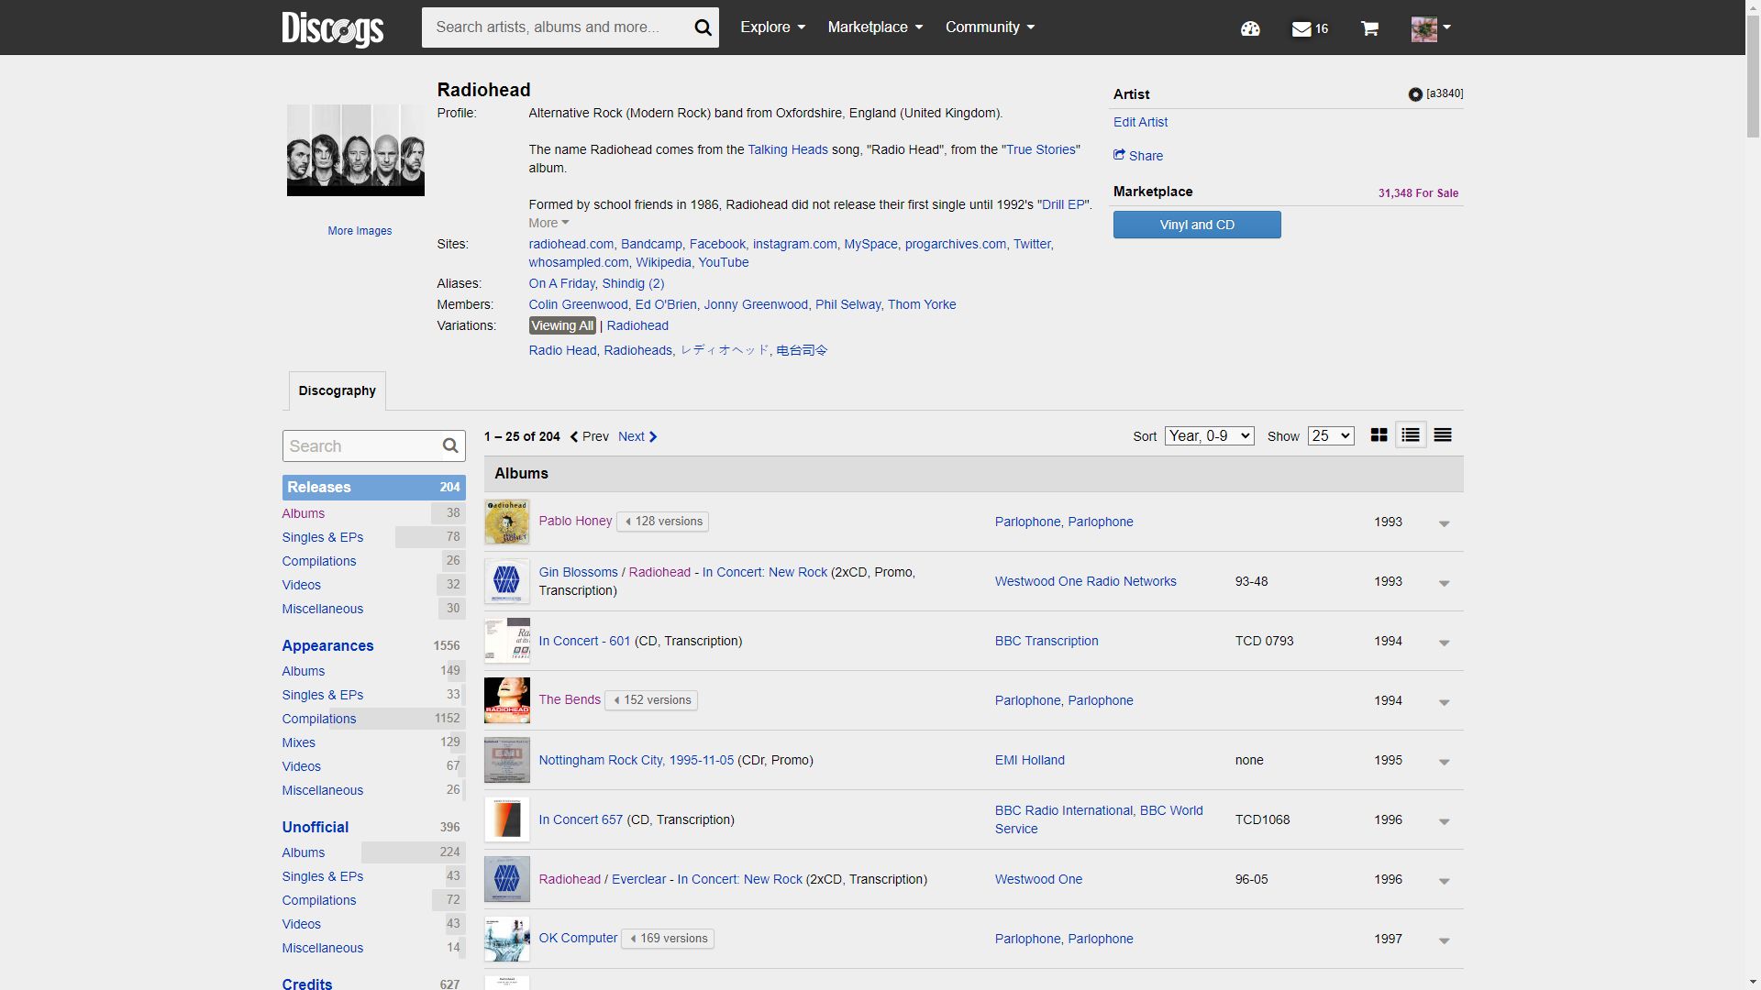Click the Vinyl and CD marketplace button
Image resolution: width=1761 pixels, height=990 pixels.
(1196, 224)
